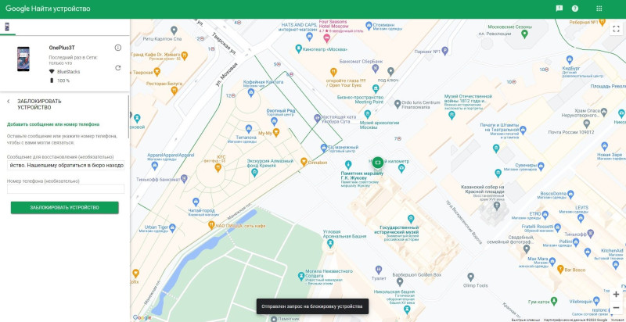Image resolution: width=626 pixels, height=322 pixels.
Task: Select the Музей археологии Москвы marker
Action: [x=367, y=114]
